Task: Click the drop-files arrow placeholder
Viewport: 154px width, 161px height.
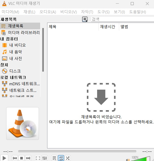Action: [x=101, y=97]
